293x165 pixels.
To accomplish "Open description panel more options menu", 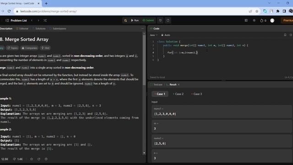I will click(142, 28).
